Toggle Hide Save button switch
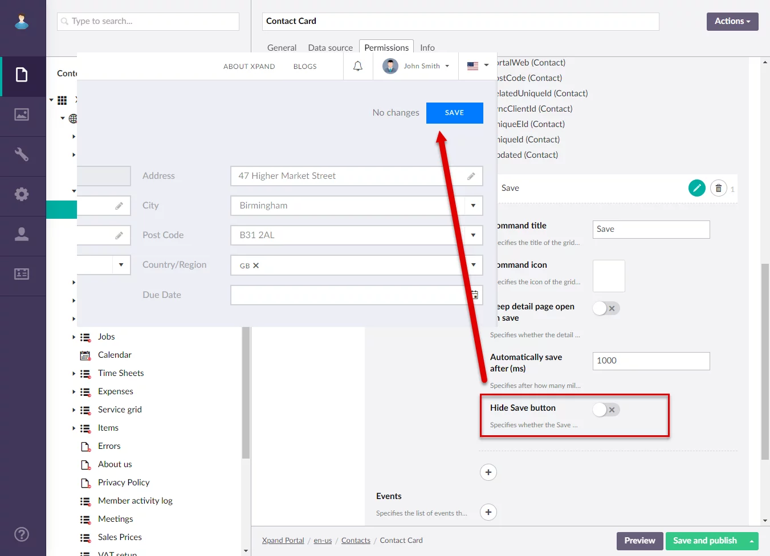770x556 pixels. coord(606,410)
